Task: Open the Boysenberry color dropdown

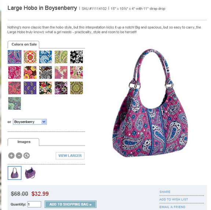Action: point(30,122)
